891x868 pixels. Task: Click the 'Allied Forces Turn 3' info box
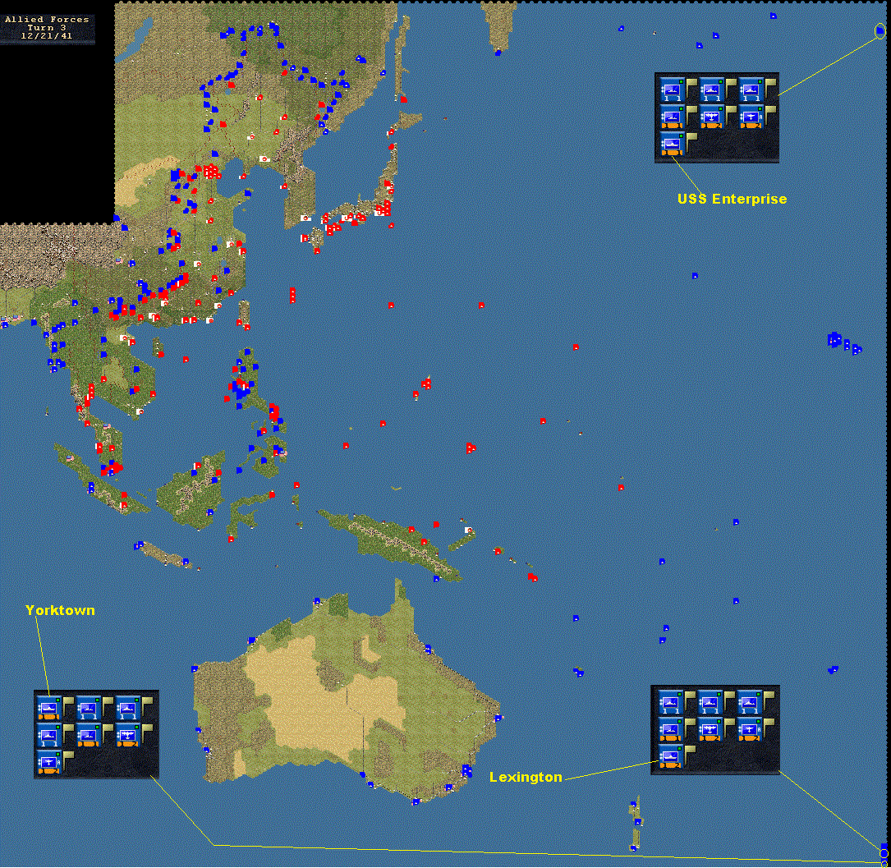pyautogui.click(x=47, y=28)
